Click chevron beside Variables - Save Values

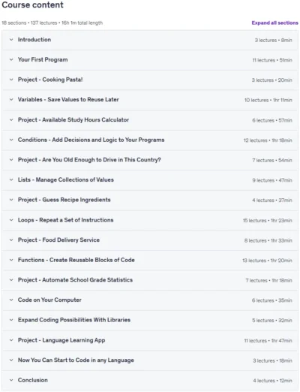point(11,100)
